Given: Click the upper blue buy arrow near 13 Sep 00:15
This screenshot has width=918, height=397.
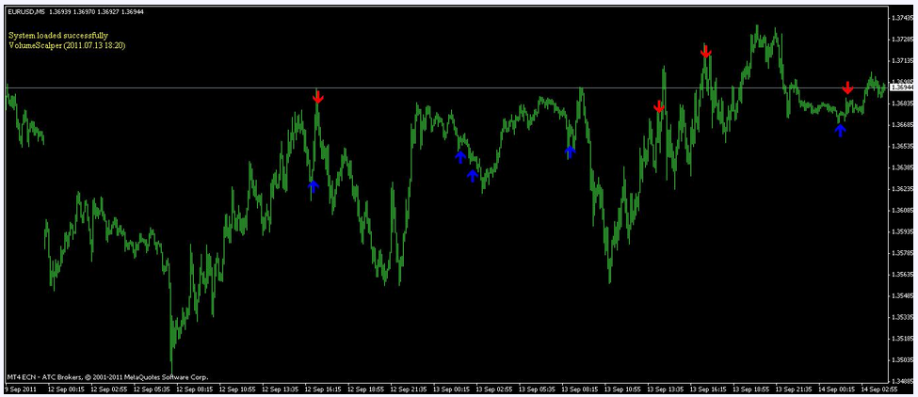Looking at the screenshot, I should pyautogui.click(x=460, y=157).
